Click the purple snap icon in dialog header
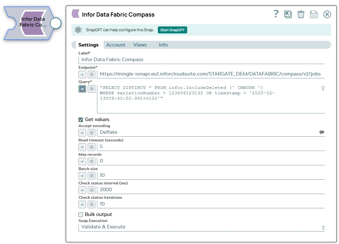 click(76, 14)
